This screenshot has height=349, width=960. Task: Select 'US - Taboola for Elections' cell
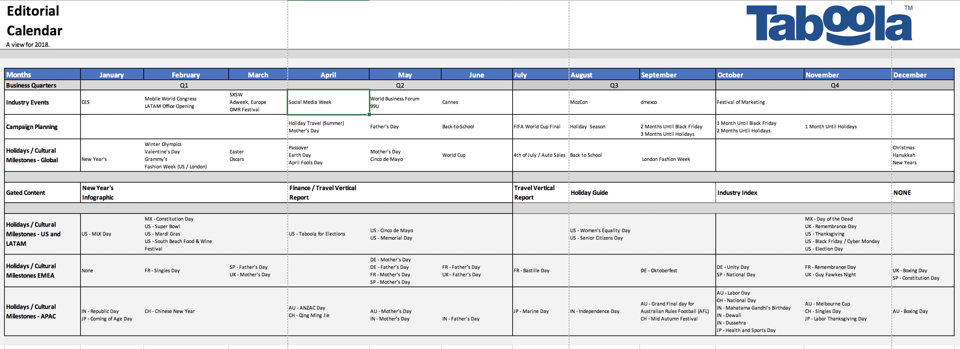coord(328,234)
